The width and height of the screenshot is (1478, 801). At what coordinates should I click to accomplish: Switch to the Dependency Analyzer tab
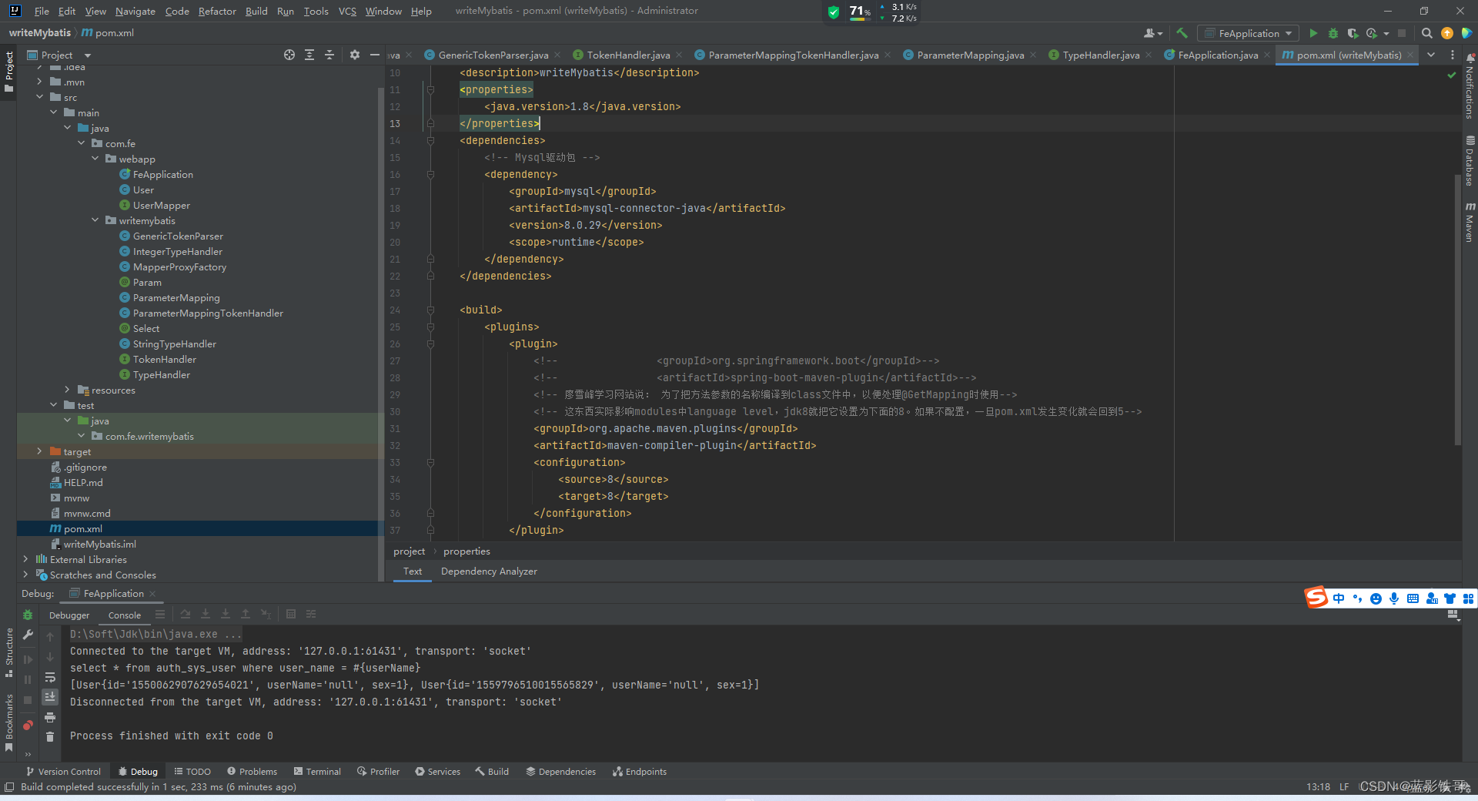click(x=489, y=571)
